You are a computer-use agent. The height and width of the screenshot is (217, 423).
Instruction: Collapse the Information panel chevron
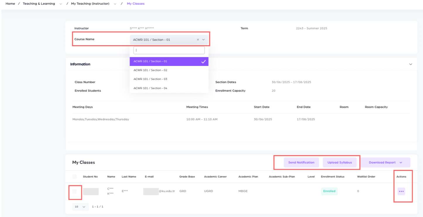tap(410, 64)
